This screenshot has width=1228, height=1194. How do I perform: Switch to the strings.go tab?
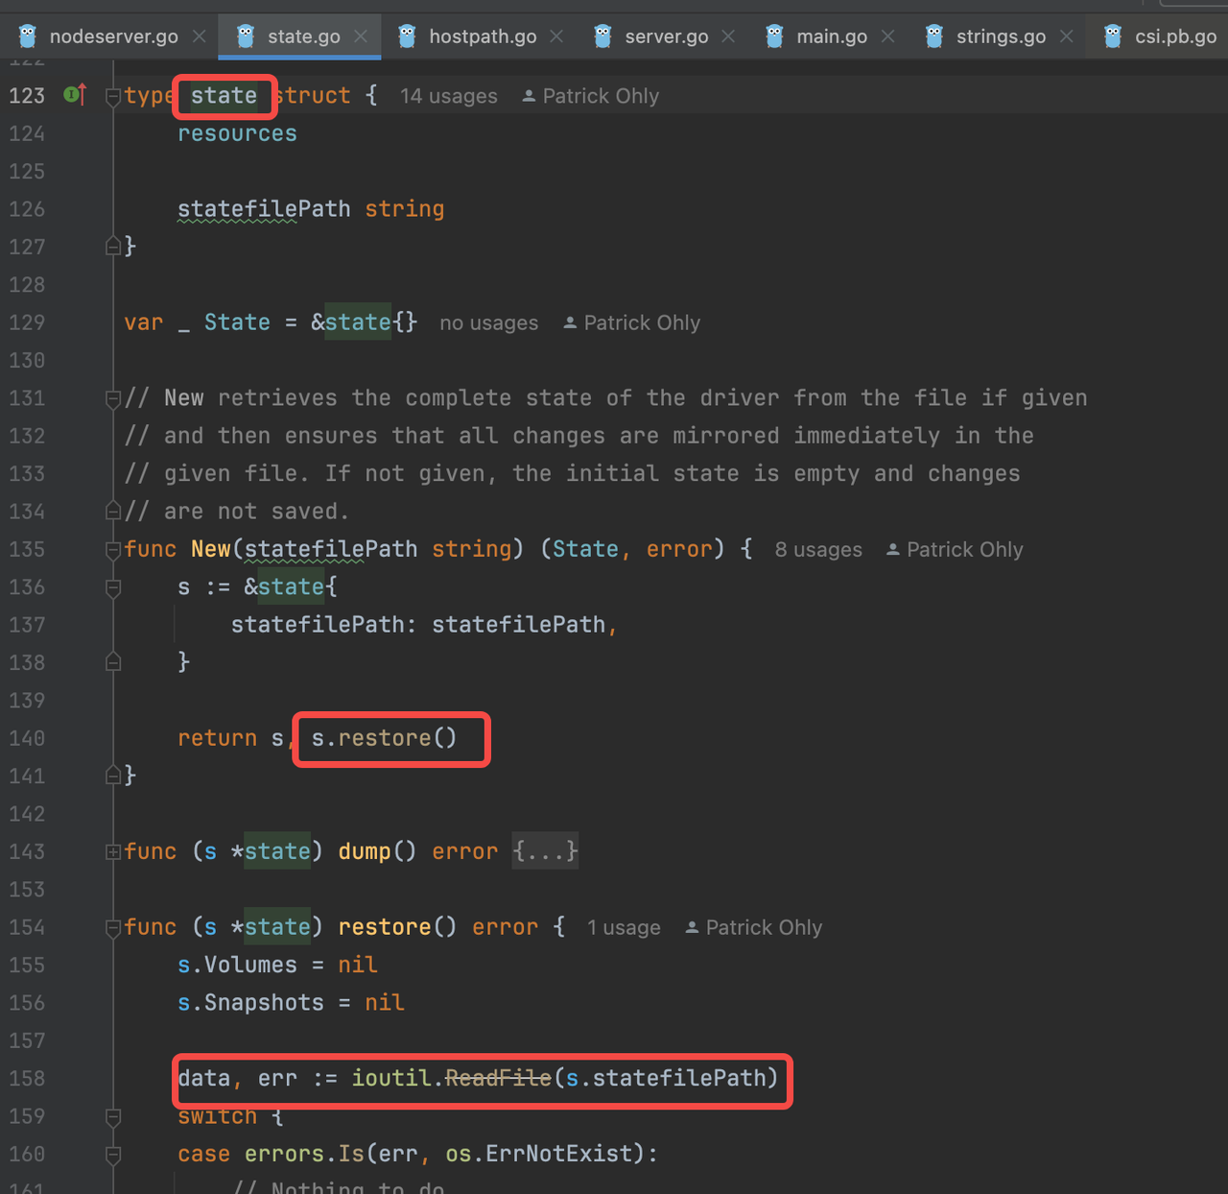1001,36
